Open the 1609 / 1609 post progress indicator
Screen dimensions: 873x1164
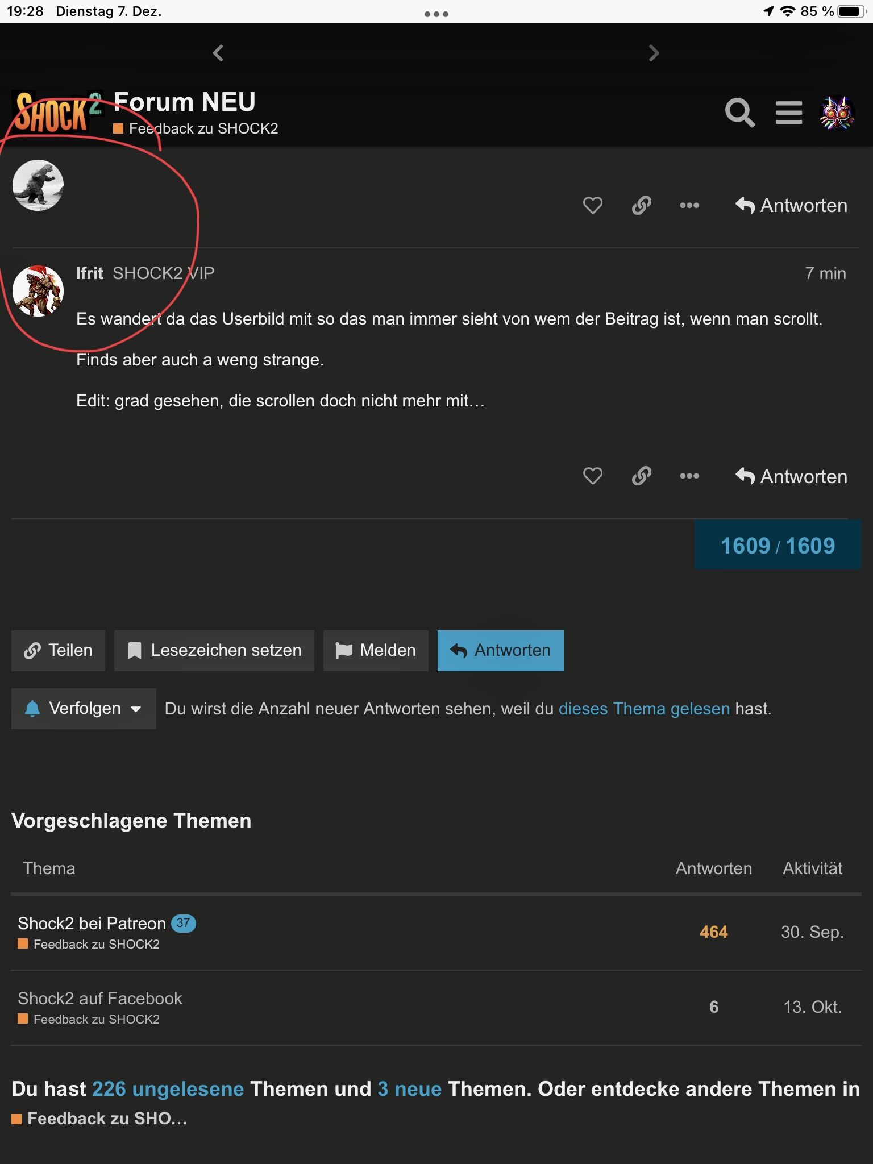point(778,546)
